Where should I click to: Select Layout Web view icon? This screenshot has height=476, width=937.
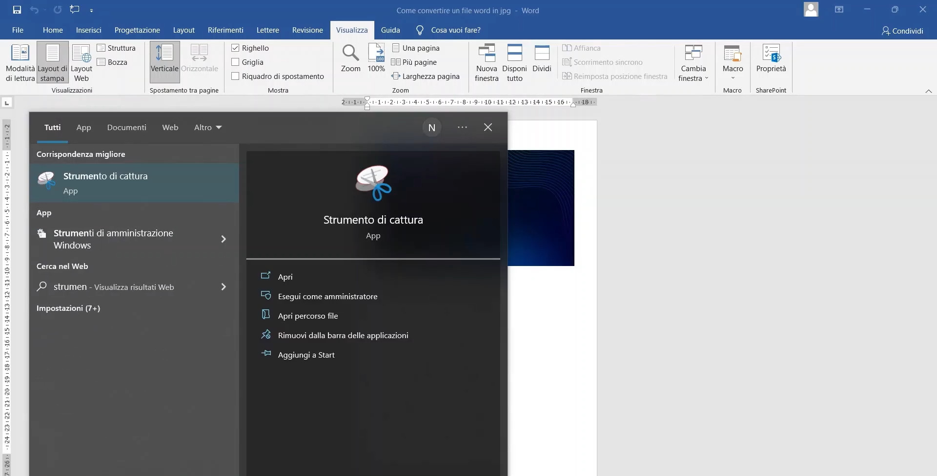click(x=81, y=53)
